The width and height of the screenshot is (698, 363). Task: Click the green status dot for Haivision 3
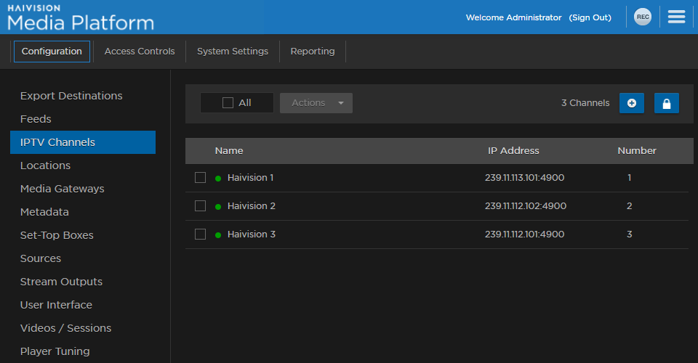(218, 234)
